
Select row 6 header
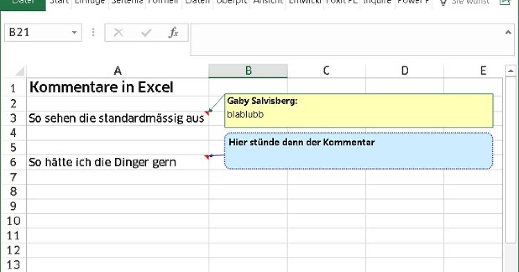pos(13,163)
